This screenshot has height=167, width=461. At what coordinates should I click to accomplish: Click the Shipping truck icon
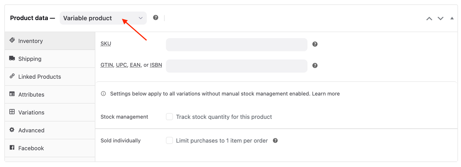[12, 58]
